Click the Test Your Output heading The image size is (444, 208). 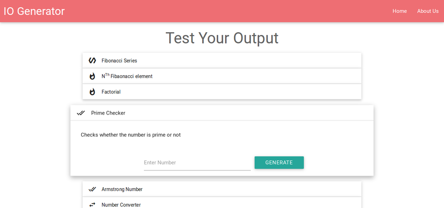click(222, 38)
